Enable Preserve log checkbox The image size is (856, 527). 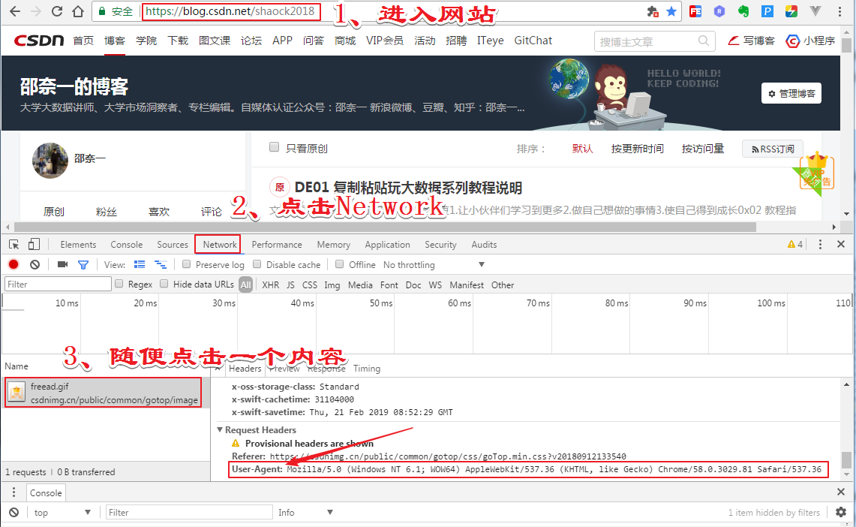click(x=186, y=264)
